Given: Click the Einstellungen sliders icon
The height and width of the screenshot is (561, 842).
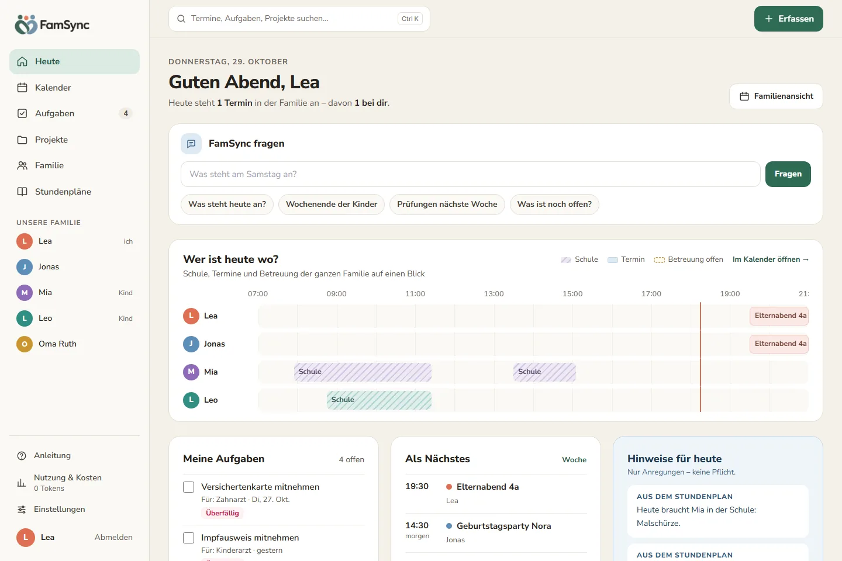Looking at the screenshot, I should pyautogui.click(x=22, y=510).
